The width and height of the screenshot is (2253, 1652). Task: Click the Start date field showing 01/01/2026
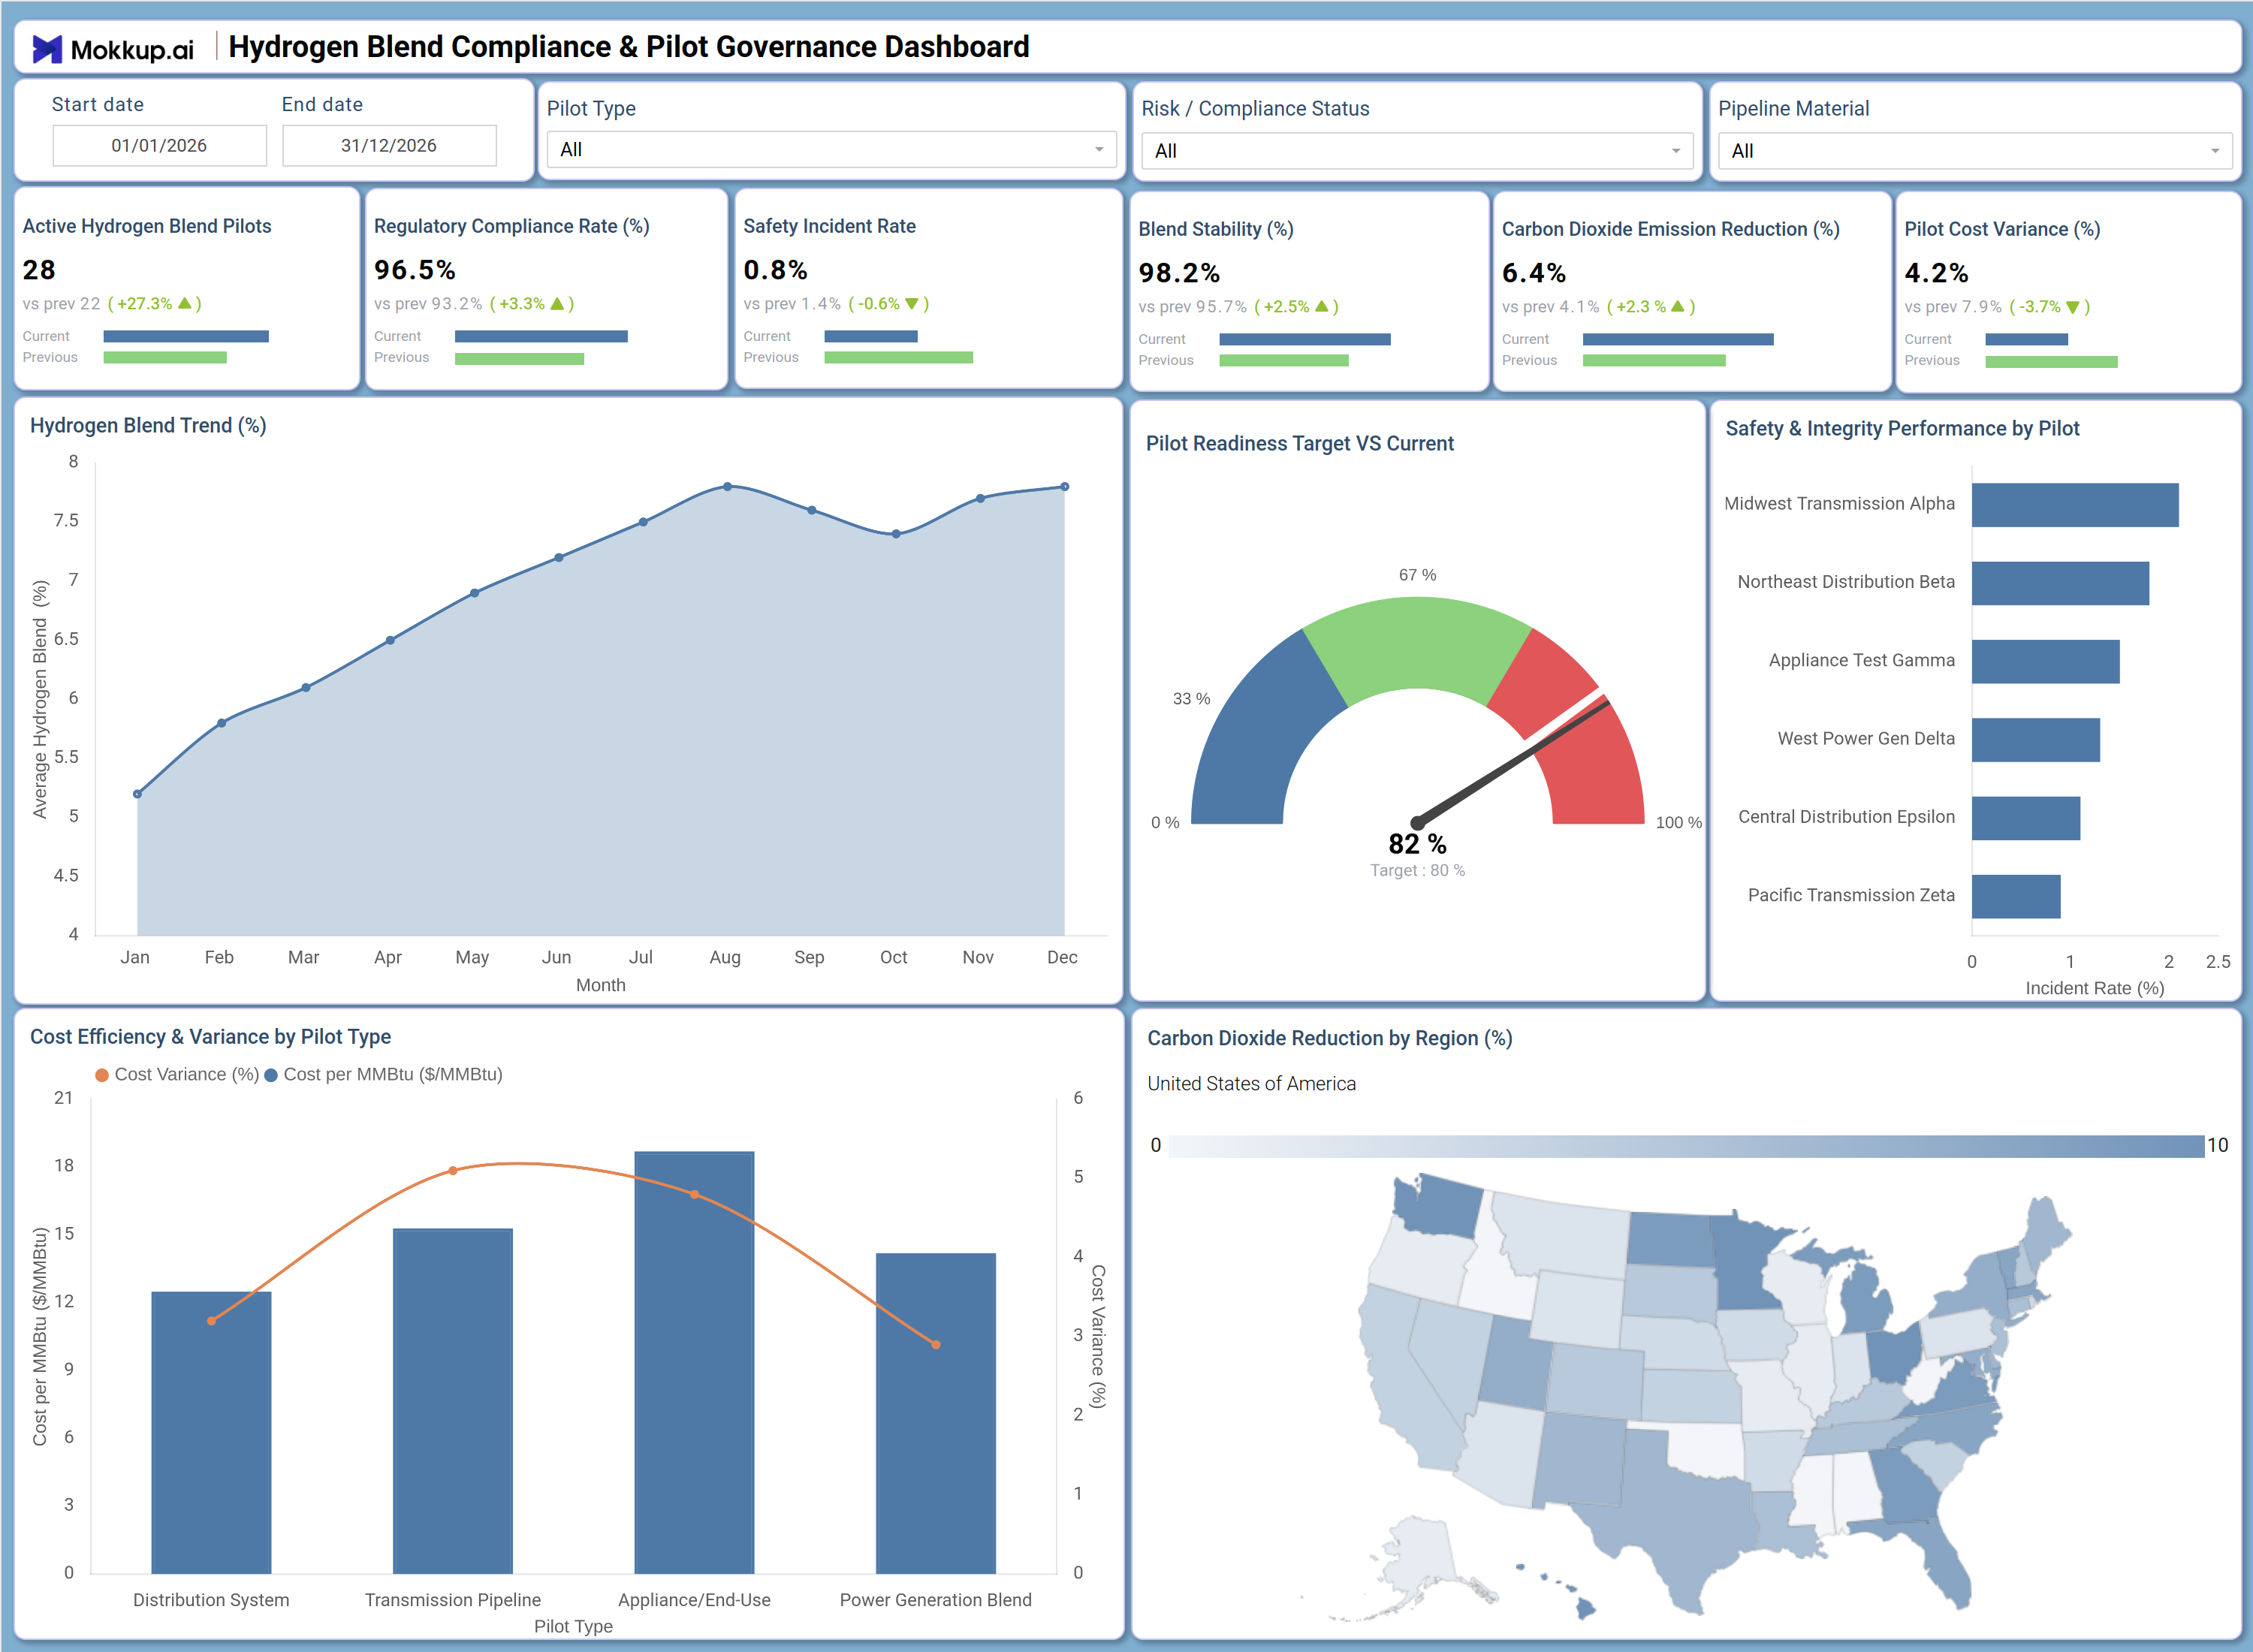(x=159, y=146)
